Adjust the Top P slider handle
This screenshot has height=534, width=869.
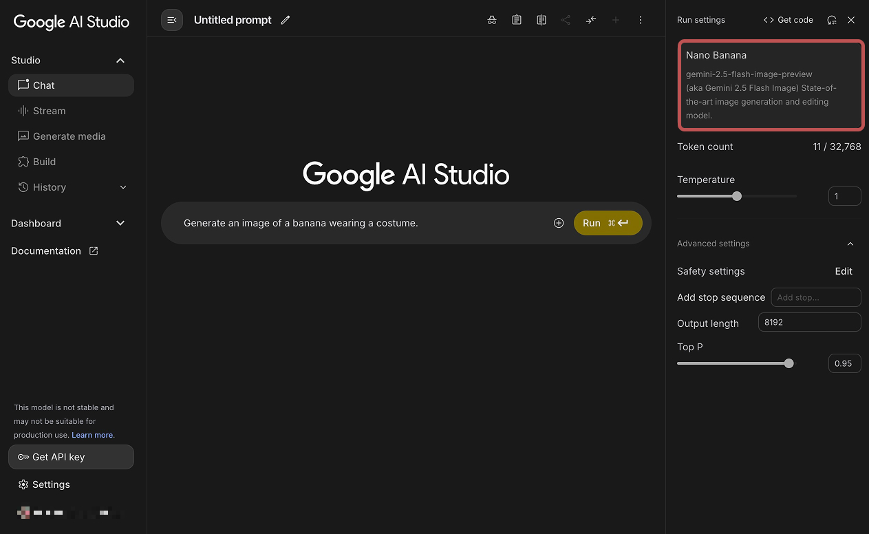[x=789, y=363]
